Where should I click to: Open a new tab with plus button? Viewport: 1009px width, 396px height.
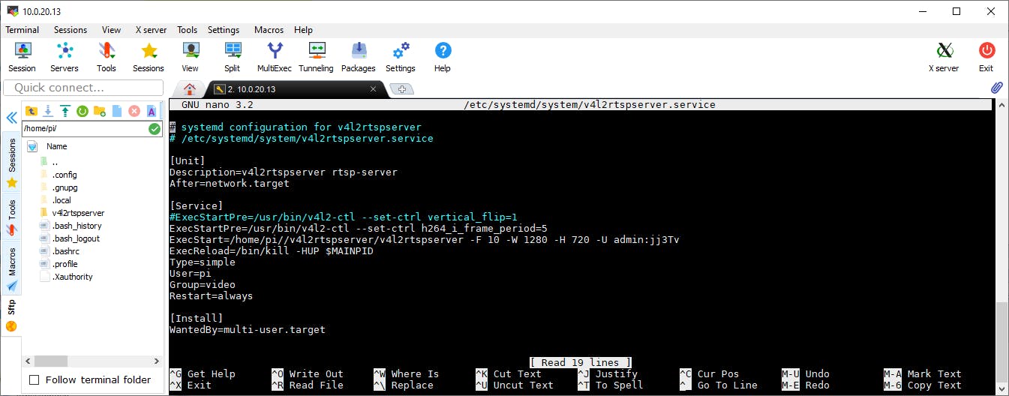(403, 89)
